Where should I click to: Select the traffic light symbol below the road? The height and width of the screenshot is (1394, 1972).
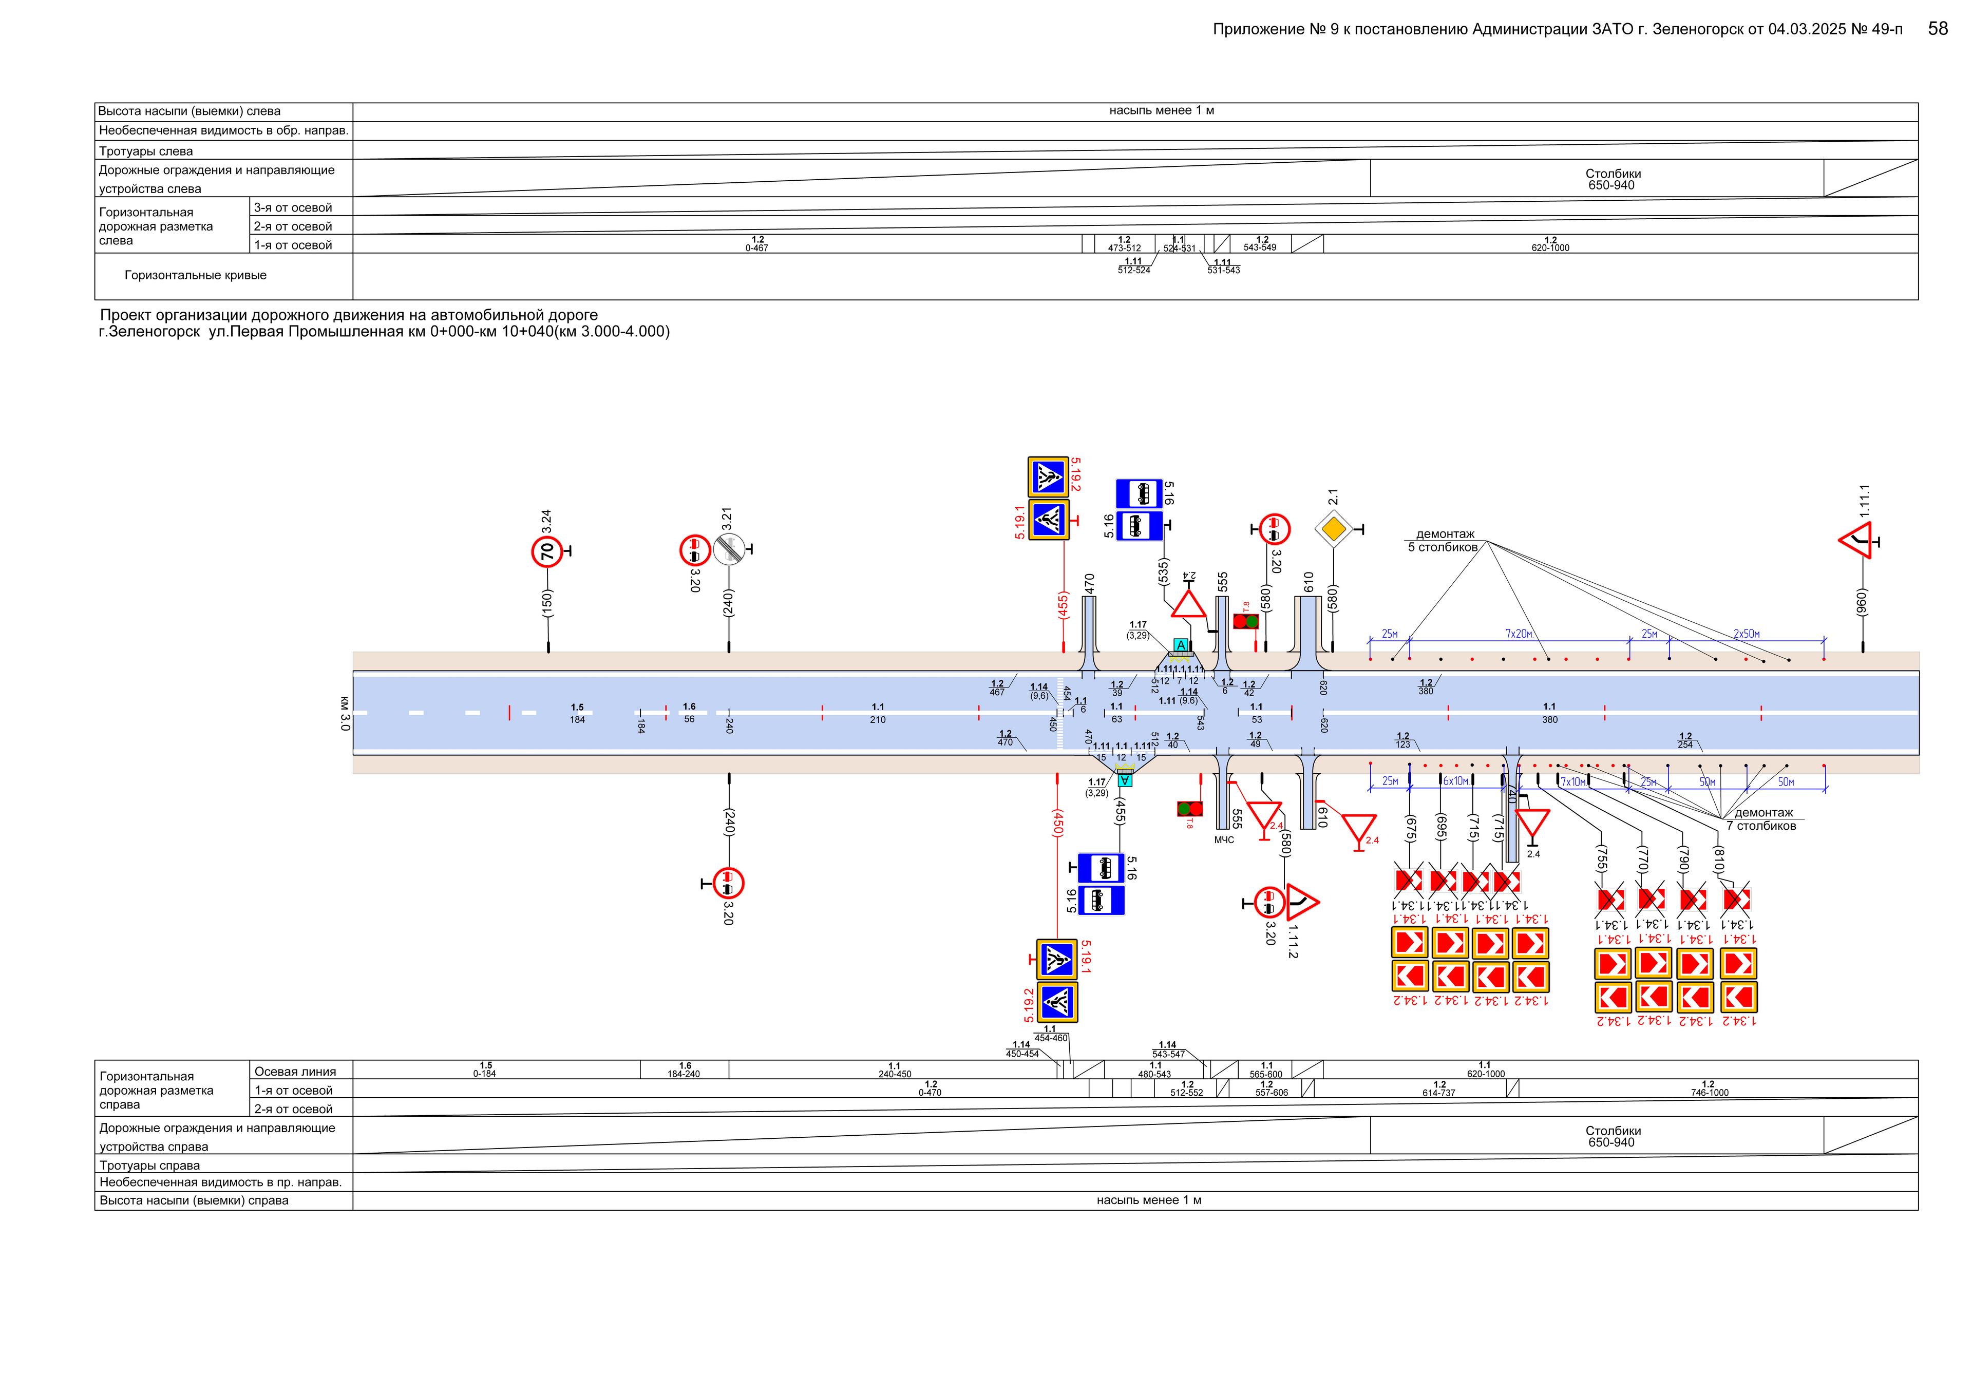tap(1189, 808)
